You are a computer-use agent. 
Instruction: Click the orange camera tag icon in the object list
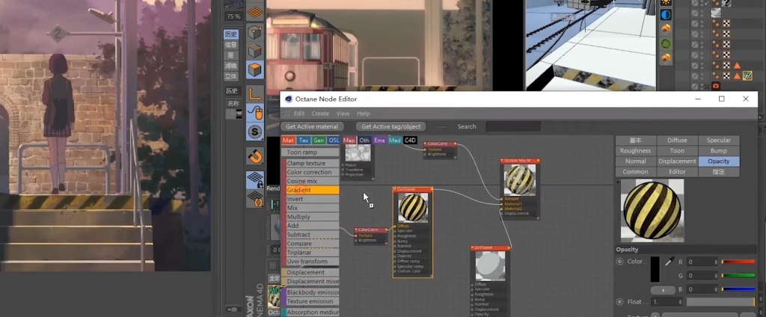click(716, 86)
